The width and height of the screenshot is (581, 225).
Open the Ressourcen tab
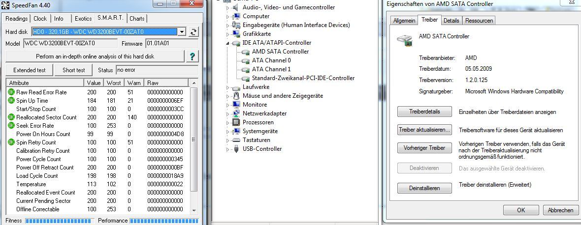(x=479, y=21)
